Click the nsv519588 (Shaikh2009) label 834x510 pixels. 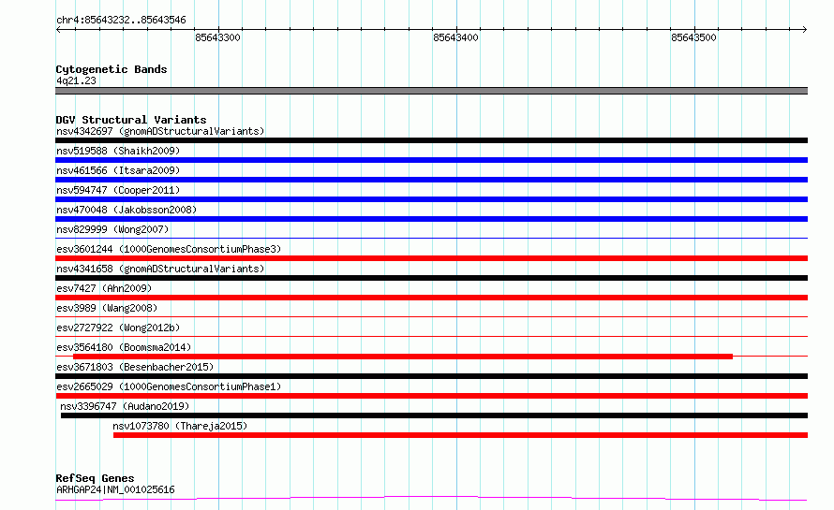pyautogui.click(x=118, y=151)
